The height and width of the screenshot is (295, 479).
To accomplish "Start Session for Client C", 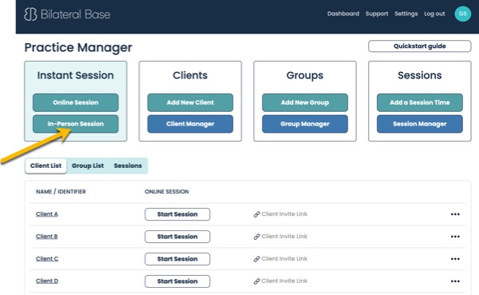I will pyautogui.click(x=177, y=259).
